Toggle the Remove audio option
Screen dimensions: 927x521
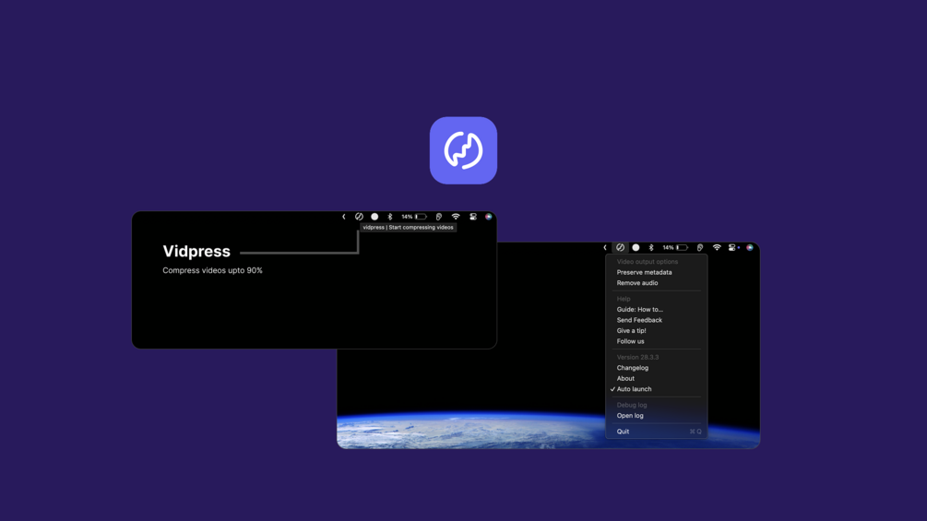coord(656,283)
